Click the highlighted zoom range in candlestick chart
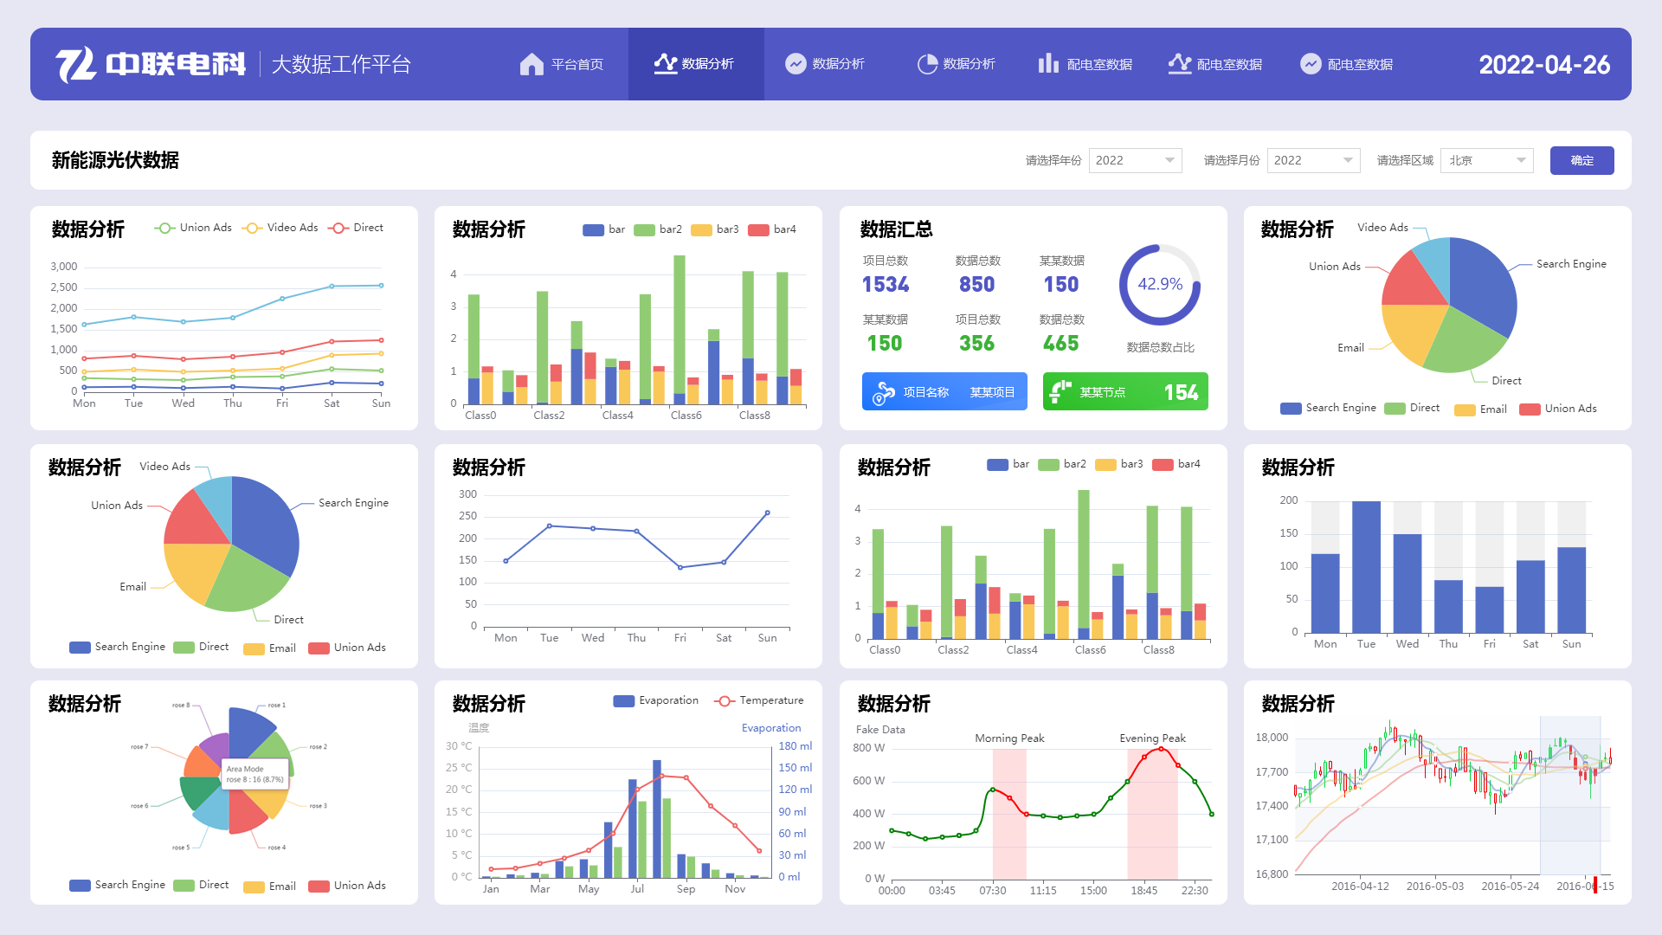 (x=1570, y=795)
